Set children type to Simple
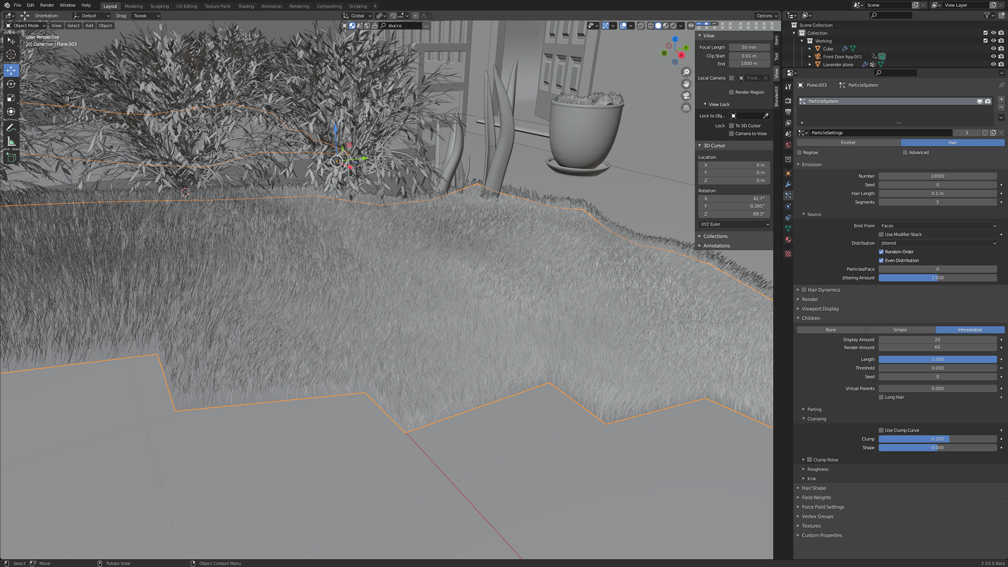The width and height of the screenshot is (1008, 567). [x=900, y=330]
